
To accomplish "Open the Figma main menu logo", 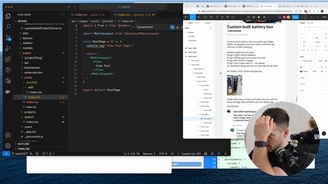I will (x=186, y=17).
